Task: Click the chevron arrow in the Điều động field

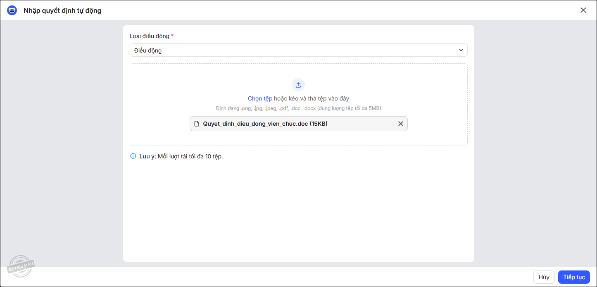Action: 461,50
